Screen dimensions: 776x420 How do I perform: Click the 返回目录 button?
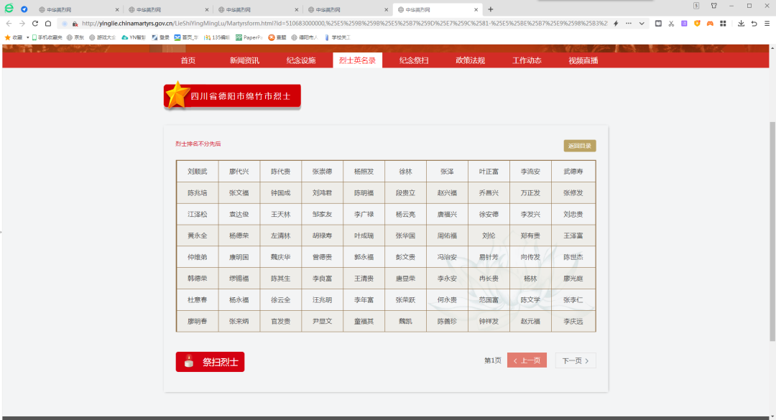[x=579, y=145]
